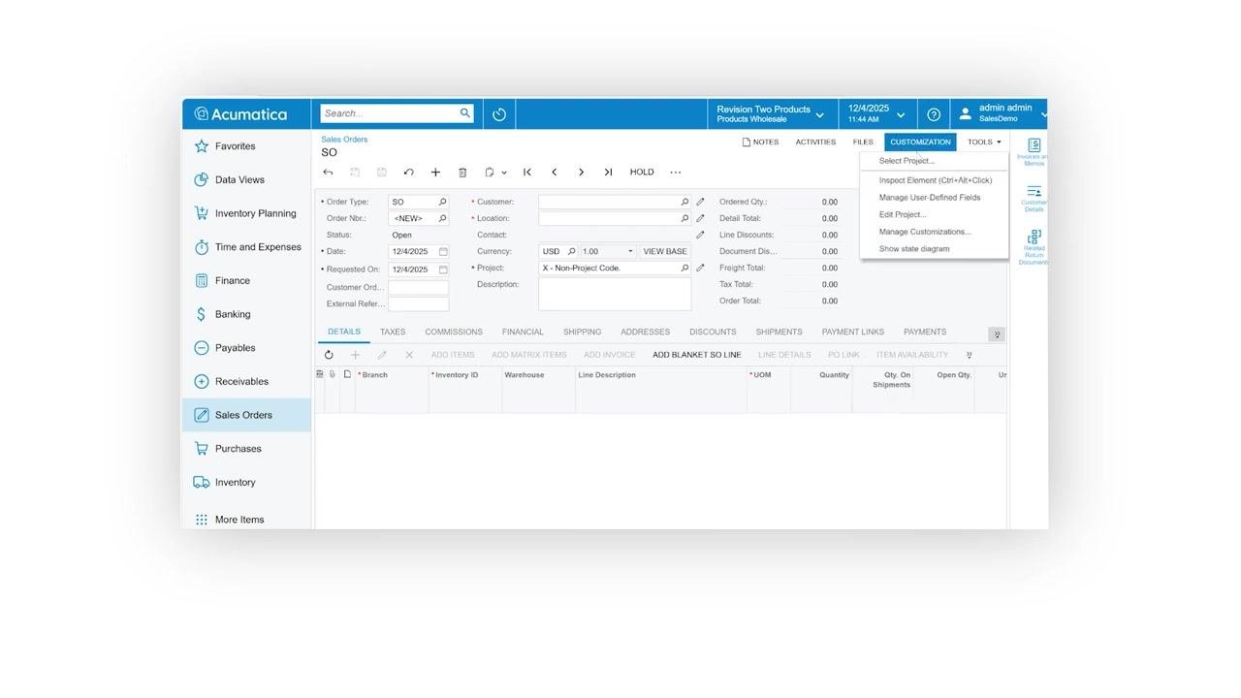This screenshot has width=1241, height=698.
Task: Click Add Blanket SO Line button
Action: 697,355
